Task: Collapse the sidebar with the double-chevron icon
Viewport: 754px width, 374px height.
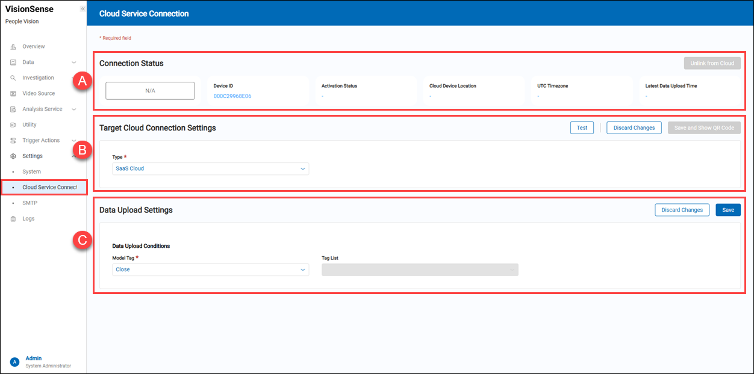Action: coord(83,9)
